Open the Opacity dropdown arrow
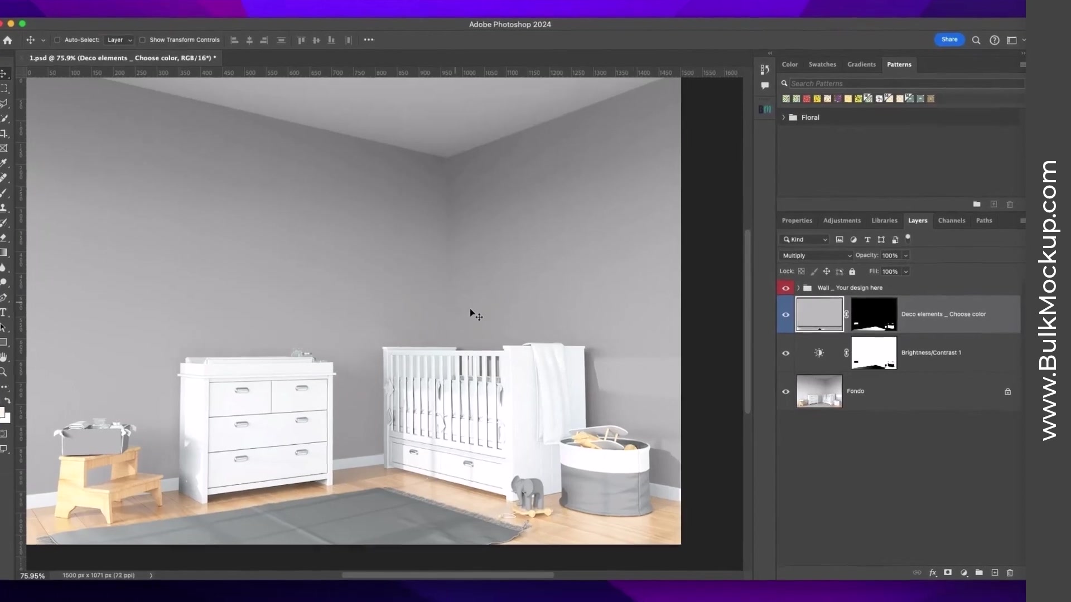 point(905,255)
